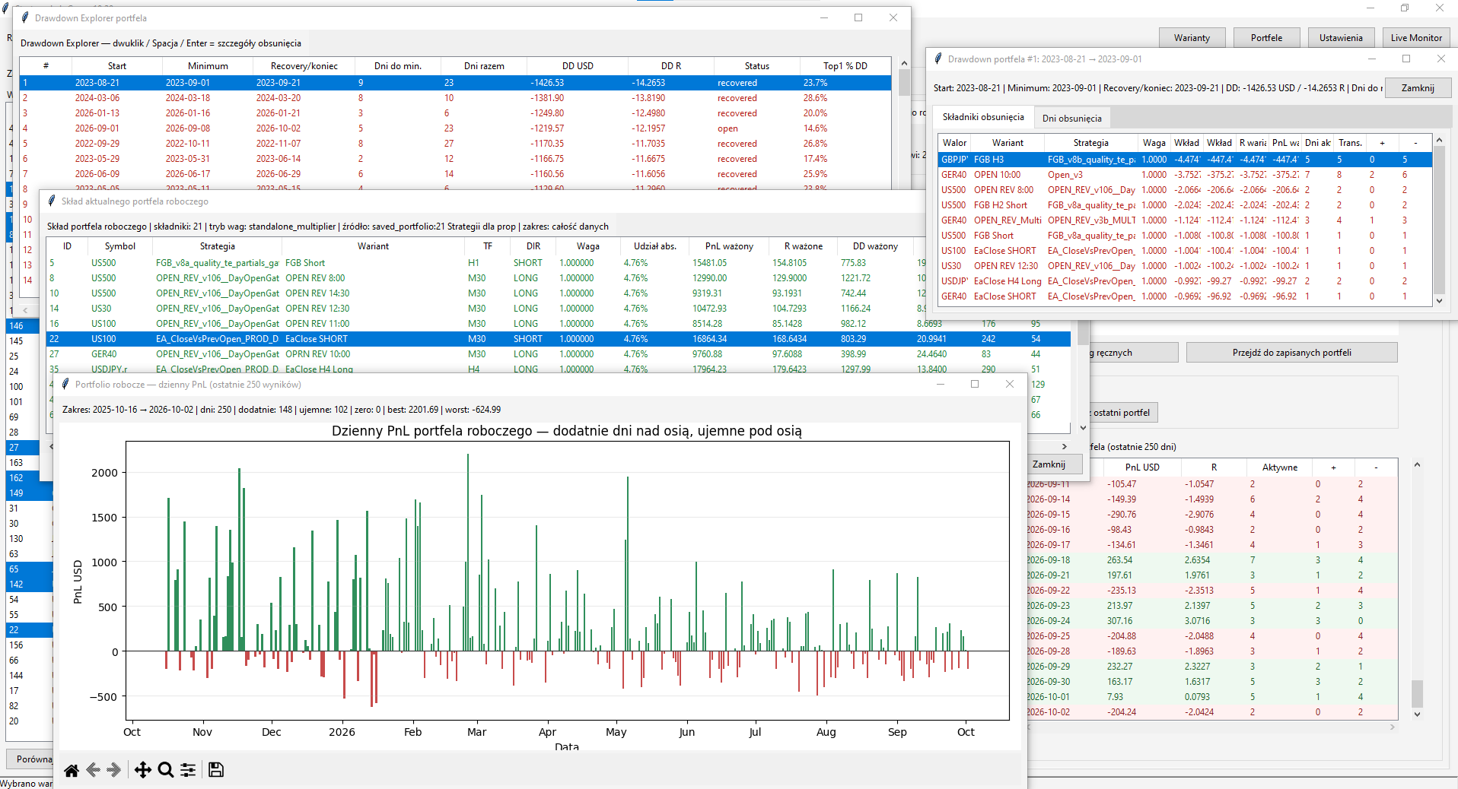This screenshot has height=789, width=1458.
Task: Select drawdown row starting 2026-09-01 with open status
Action: [456, 128]
